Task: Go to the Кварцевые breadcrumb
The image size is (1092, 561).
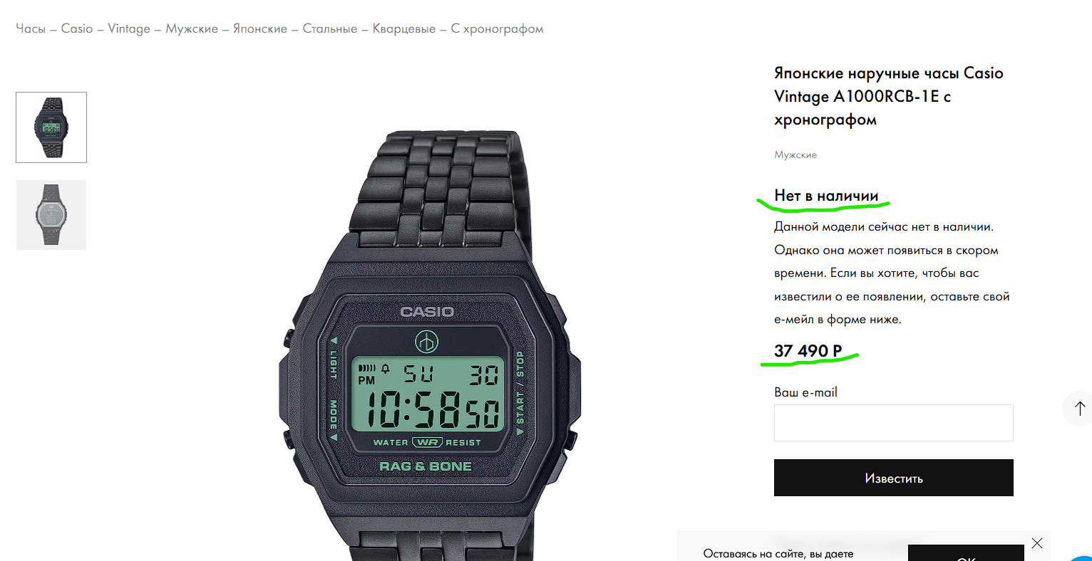Action: [x=404, y=28]
